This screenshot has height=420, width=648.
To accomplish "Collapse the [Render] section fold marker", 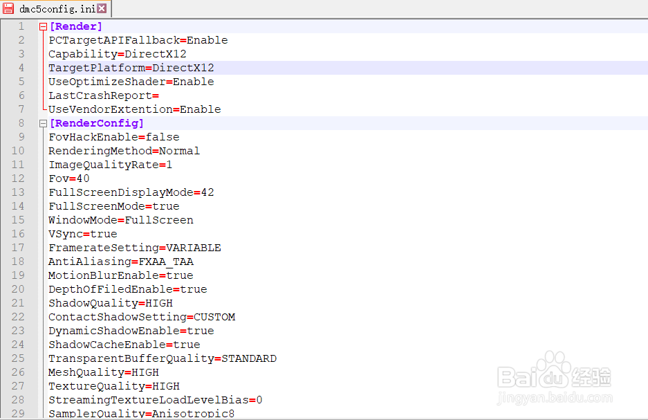I will (x=43, y=27).
